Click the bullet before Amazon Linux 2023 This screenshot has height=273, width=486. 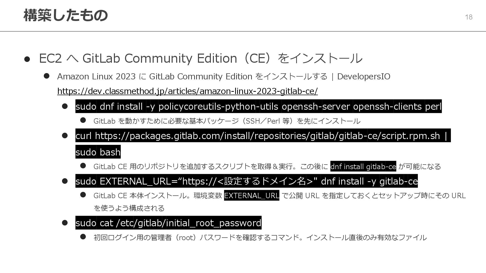point(47,76)
